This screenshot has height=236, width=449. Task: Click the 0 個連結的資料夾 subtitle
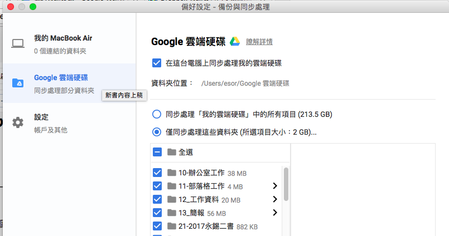tap(60, 51)
